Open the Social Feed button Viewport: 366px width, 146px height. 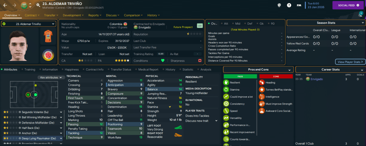349,5
